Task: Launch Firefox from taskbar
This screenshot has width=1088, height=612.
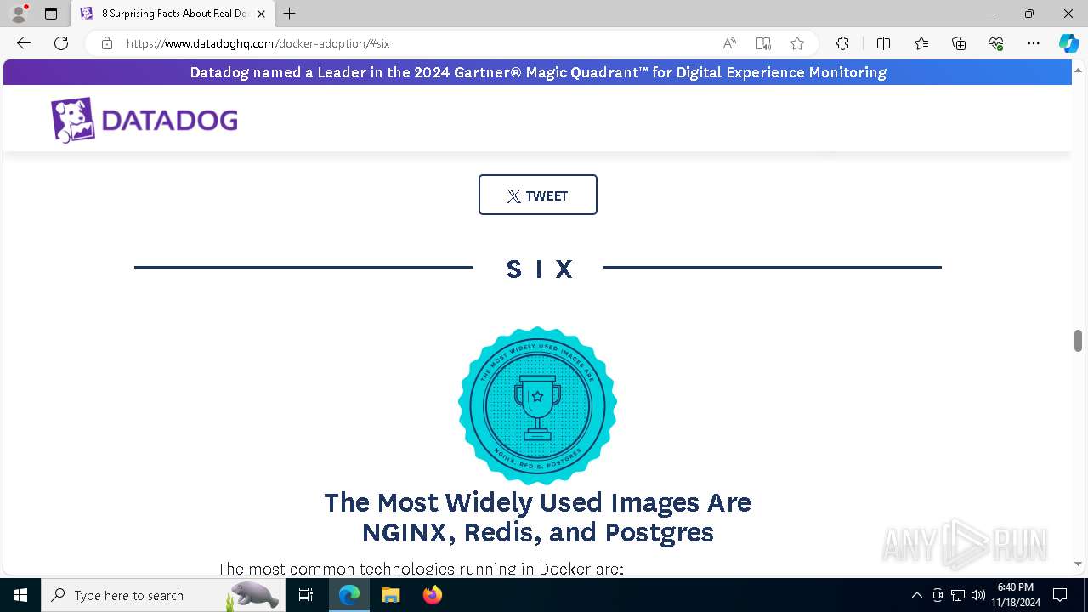Action: (432, 595)
